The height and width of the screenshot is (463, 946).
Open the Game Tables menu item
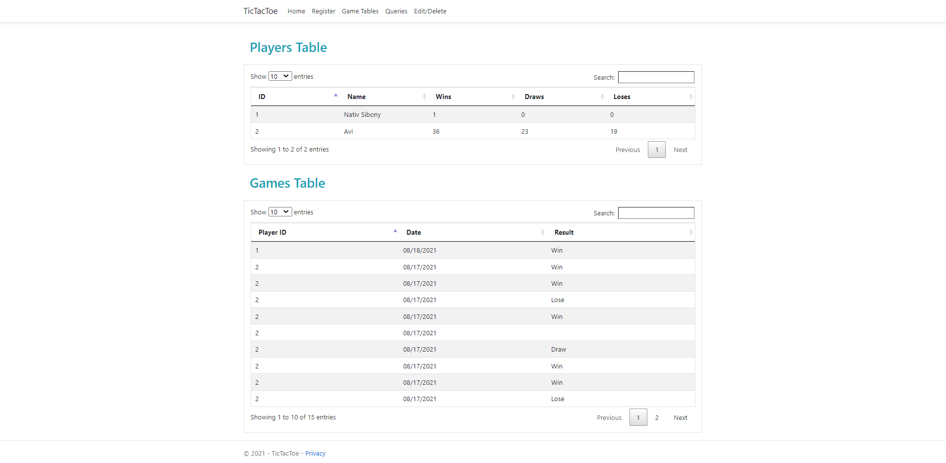(360, 11)
